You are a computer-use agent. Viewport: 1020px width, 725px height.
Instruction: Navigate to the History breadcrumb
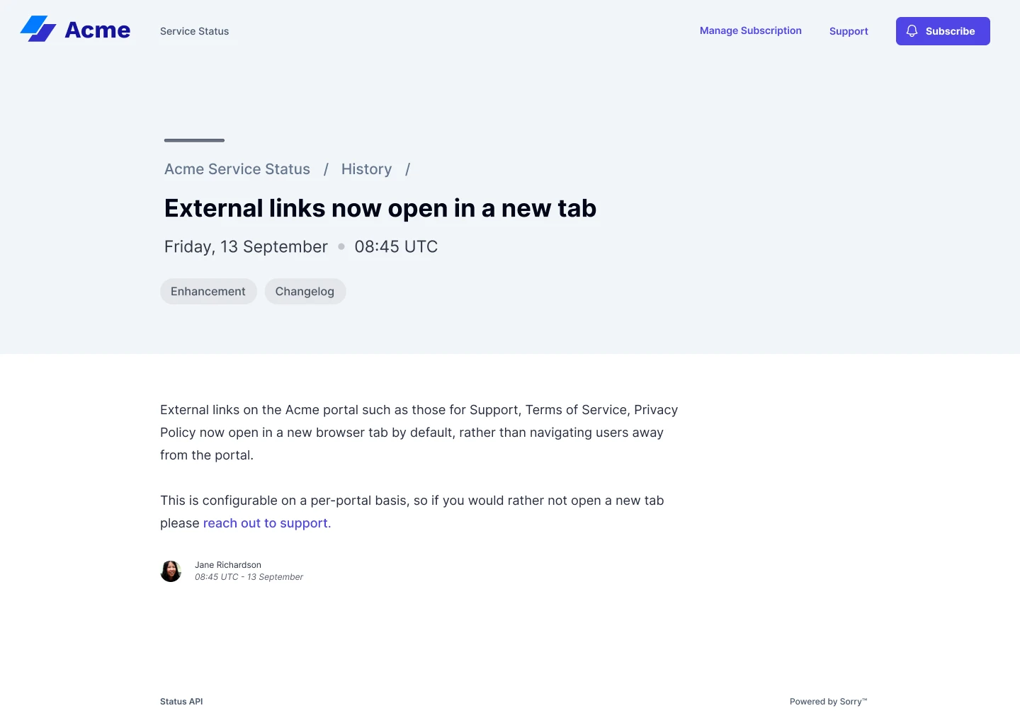[x=366, y=169]
